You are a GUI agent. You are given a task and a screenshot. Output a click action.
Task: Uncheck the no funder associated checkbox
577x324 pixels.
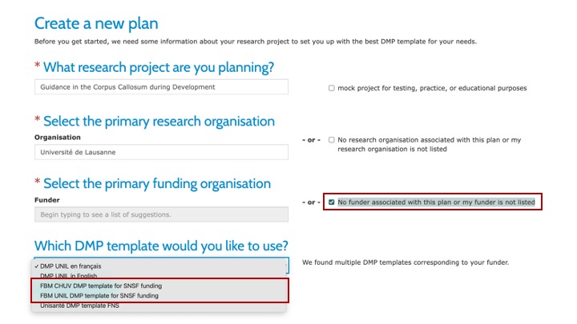332,202
